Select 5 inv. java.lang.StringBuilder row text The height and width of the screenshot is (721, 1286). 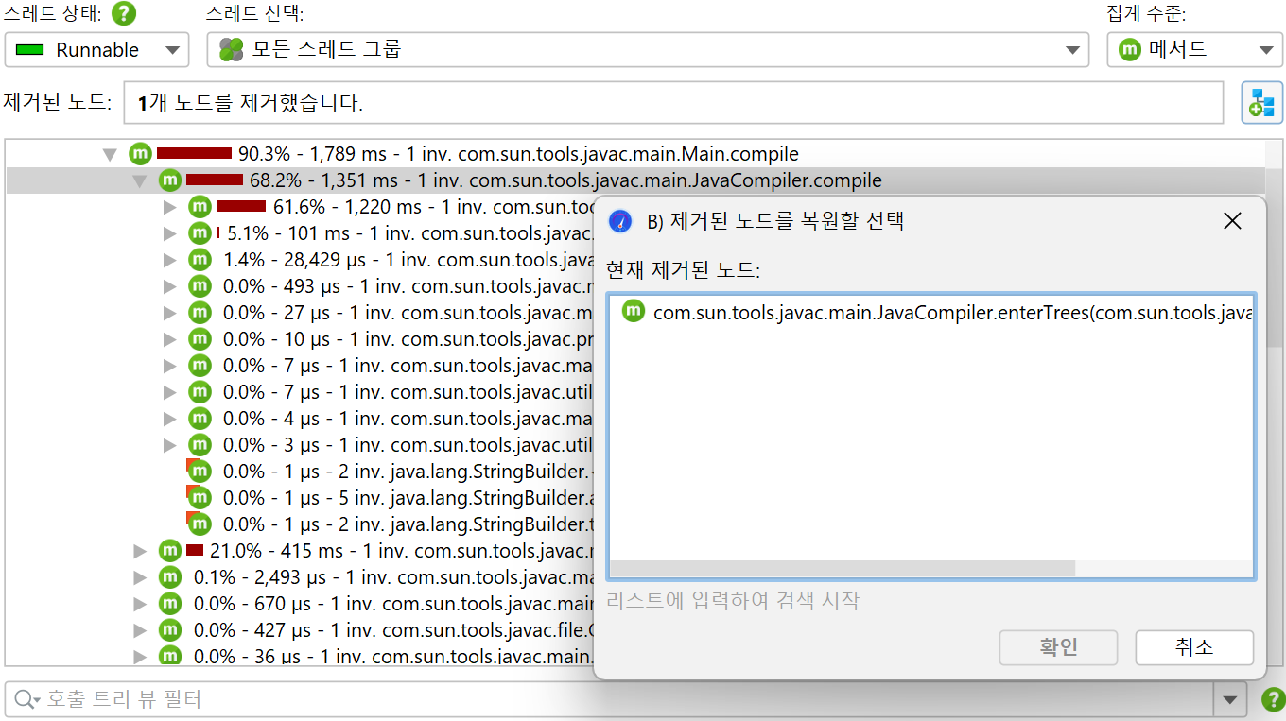408,497
